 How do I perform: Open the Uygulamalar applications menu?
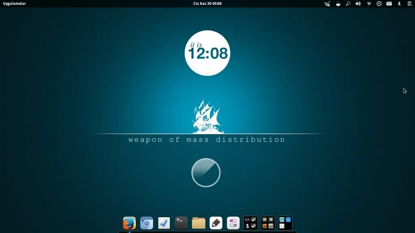coord(15,3)
